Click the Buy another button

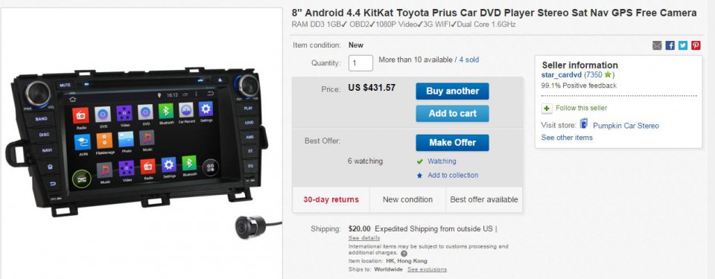click(x=452, y=92)
